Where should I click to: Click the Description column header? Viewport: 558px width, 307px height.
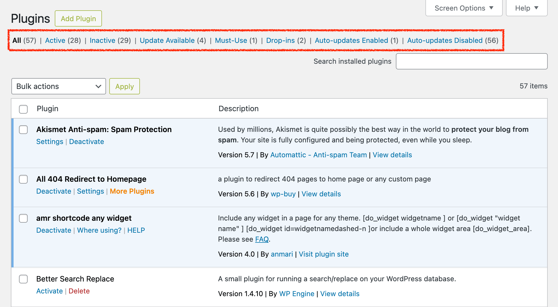click(239, 108)
